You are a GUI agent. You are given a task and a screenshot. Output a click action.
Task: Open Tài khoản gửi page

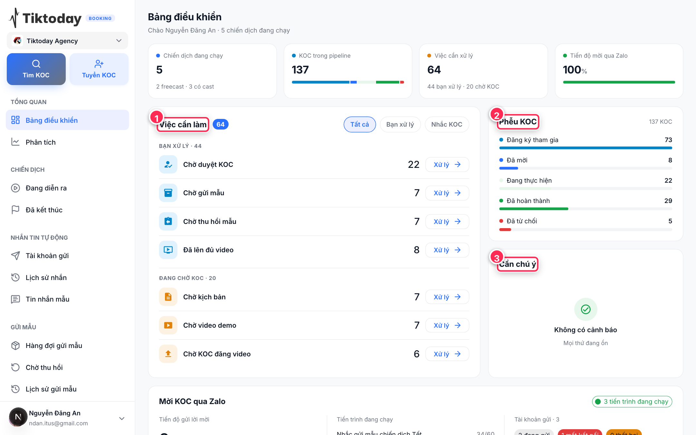[67, 256]
